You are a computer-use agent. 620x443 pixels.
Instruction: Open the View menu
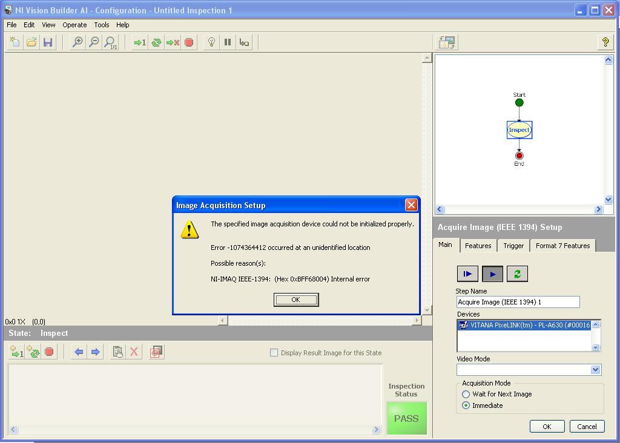[48, 24]
